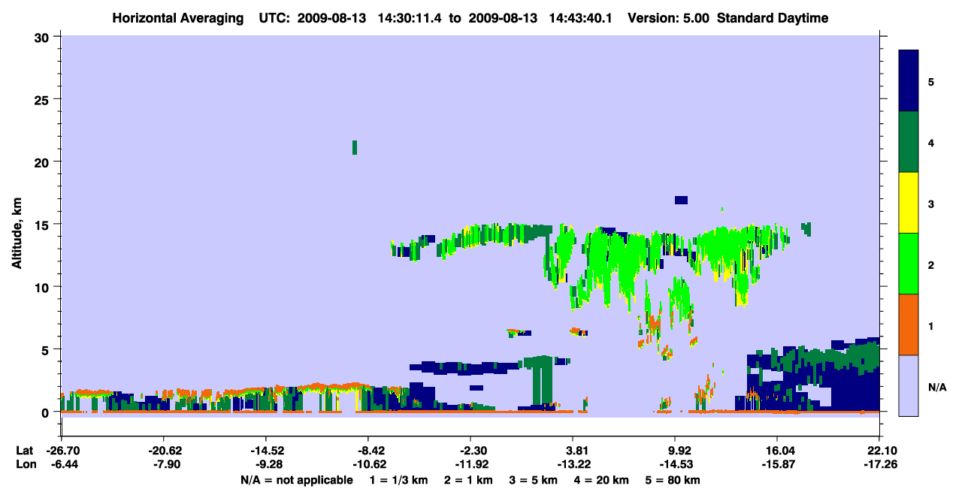Click the latitude value -14.52
Viewport: 977px width, 501px height.
(266, 451)
